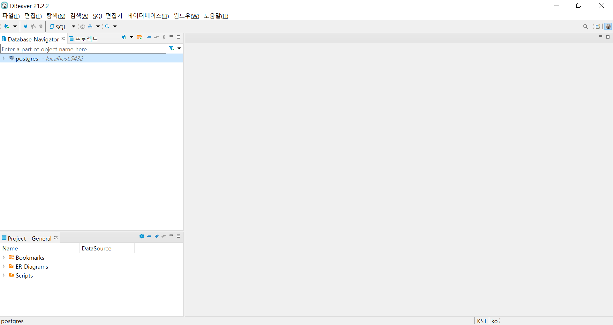Click the Open Perspective icon at top right

point(598,27)
